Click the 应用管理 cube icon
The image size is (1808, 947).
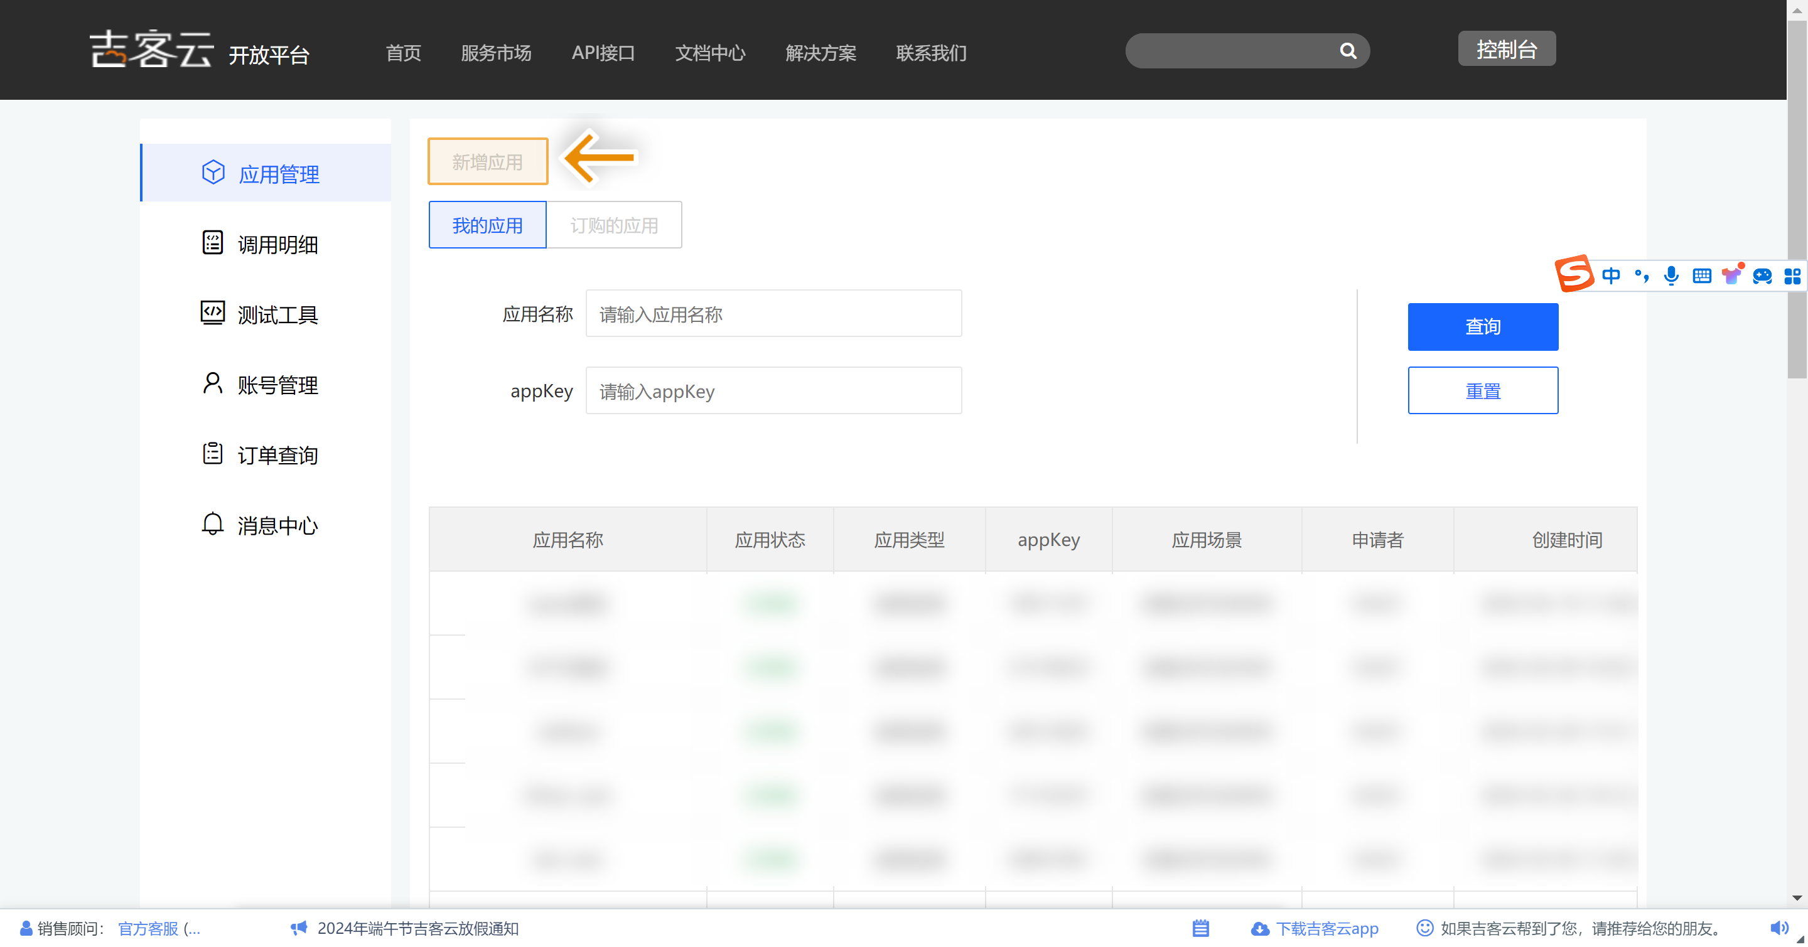(213, 173)
